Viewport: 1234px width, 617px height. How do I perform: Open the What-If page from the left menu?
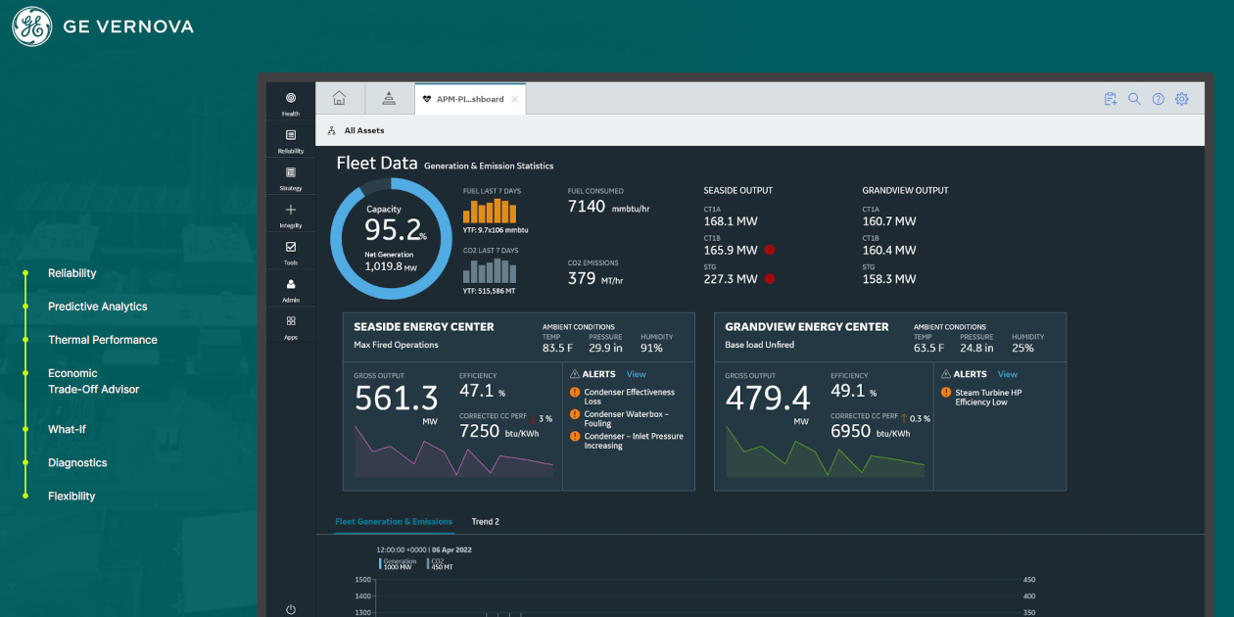pyautogui.click(x=66, y=429)
